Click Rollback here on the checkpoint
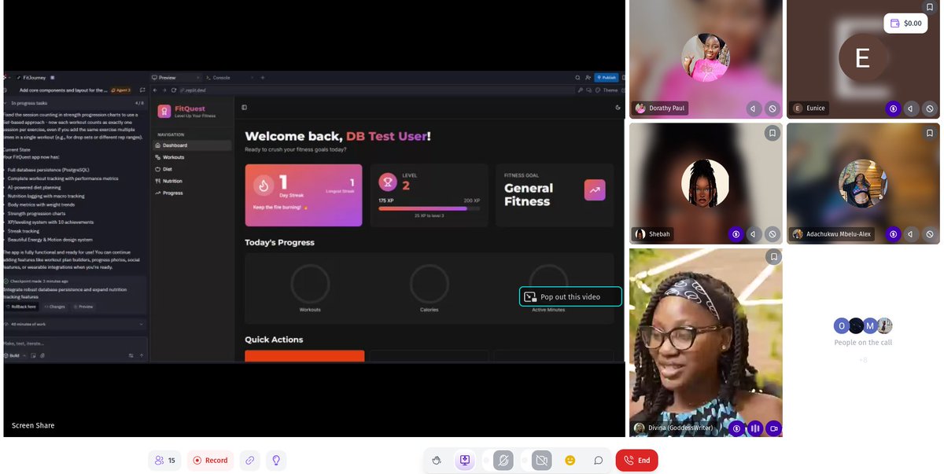Viewport: 944px width, 474px height. click(21, 307)
